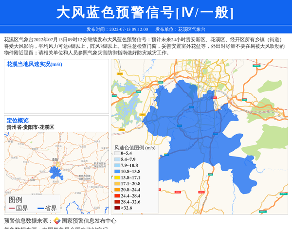Click the 国家预警信息发布中心 logo icon

(57, 221)
